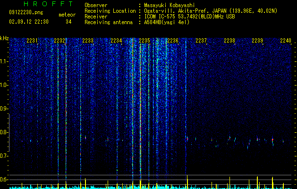This screenshot has height=189, width=297.
Task: Click the 2236 time marker
Action: (x=173, y=40)
